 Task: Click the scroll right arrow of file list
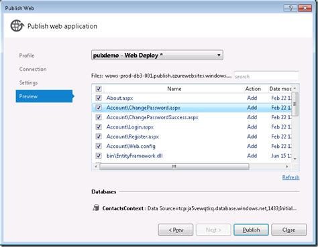(x=287, y=167)
